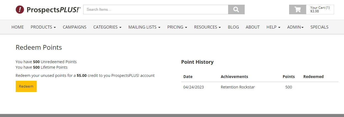This screenshot has width=344, height=117.
Task: Focus the Search Items input field
Action: 156,9
